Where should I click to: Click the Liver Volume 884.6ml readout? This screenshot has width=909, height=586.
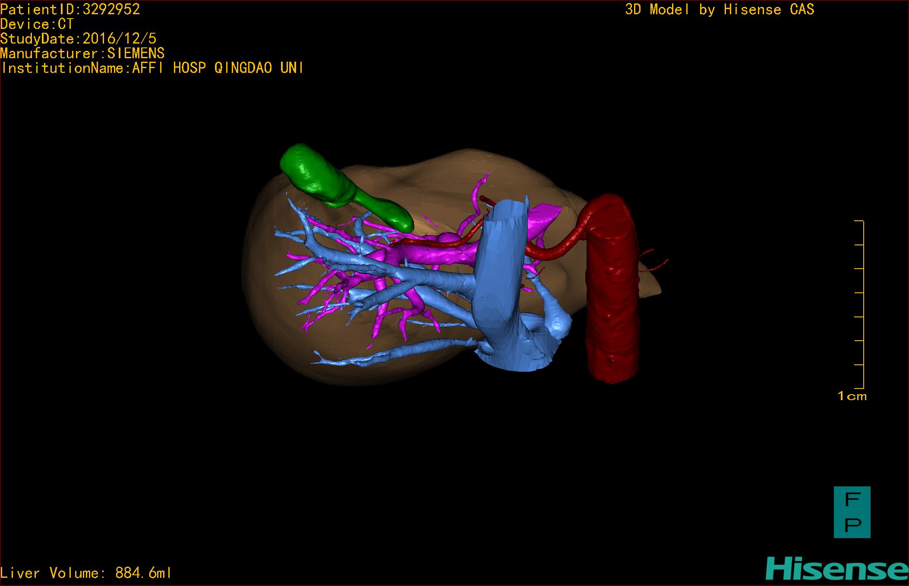point(86,573)
